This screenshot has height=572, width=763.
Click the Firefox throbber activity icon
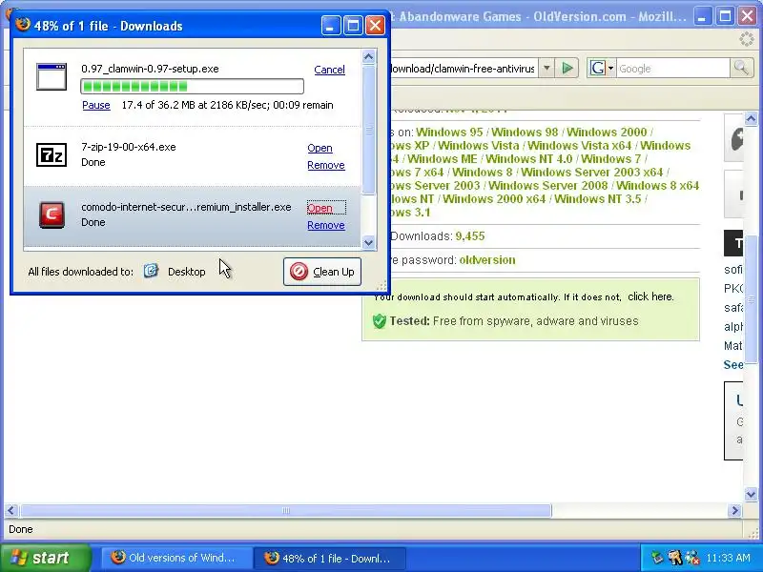[746, 39]
